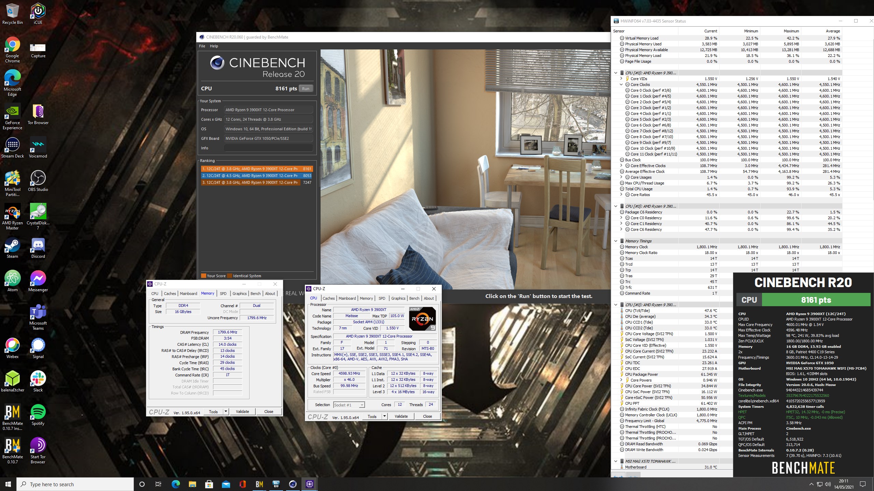Click Validate in front CPU-Z window
Viewport: 874px width, 491px height.
tap(401, 416)
